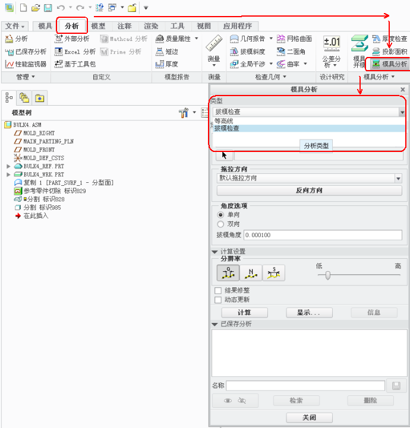This screenshot has height=428, width=410.
Task: Click the 计算 compute button
Action: pos(244,312)
